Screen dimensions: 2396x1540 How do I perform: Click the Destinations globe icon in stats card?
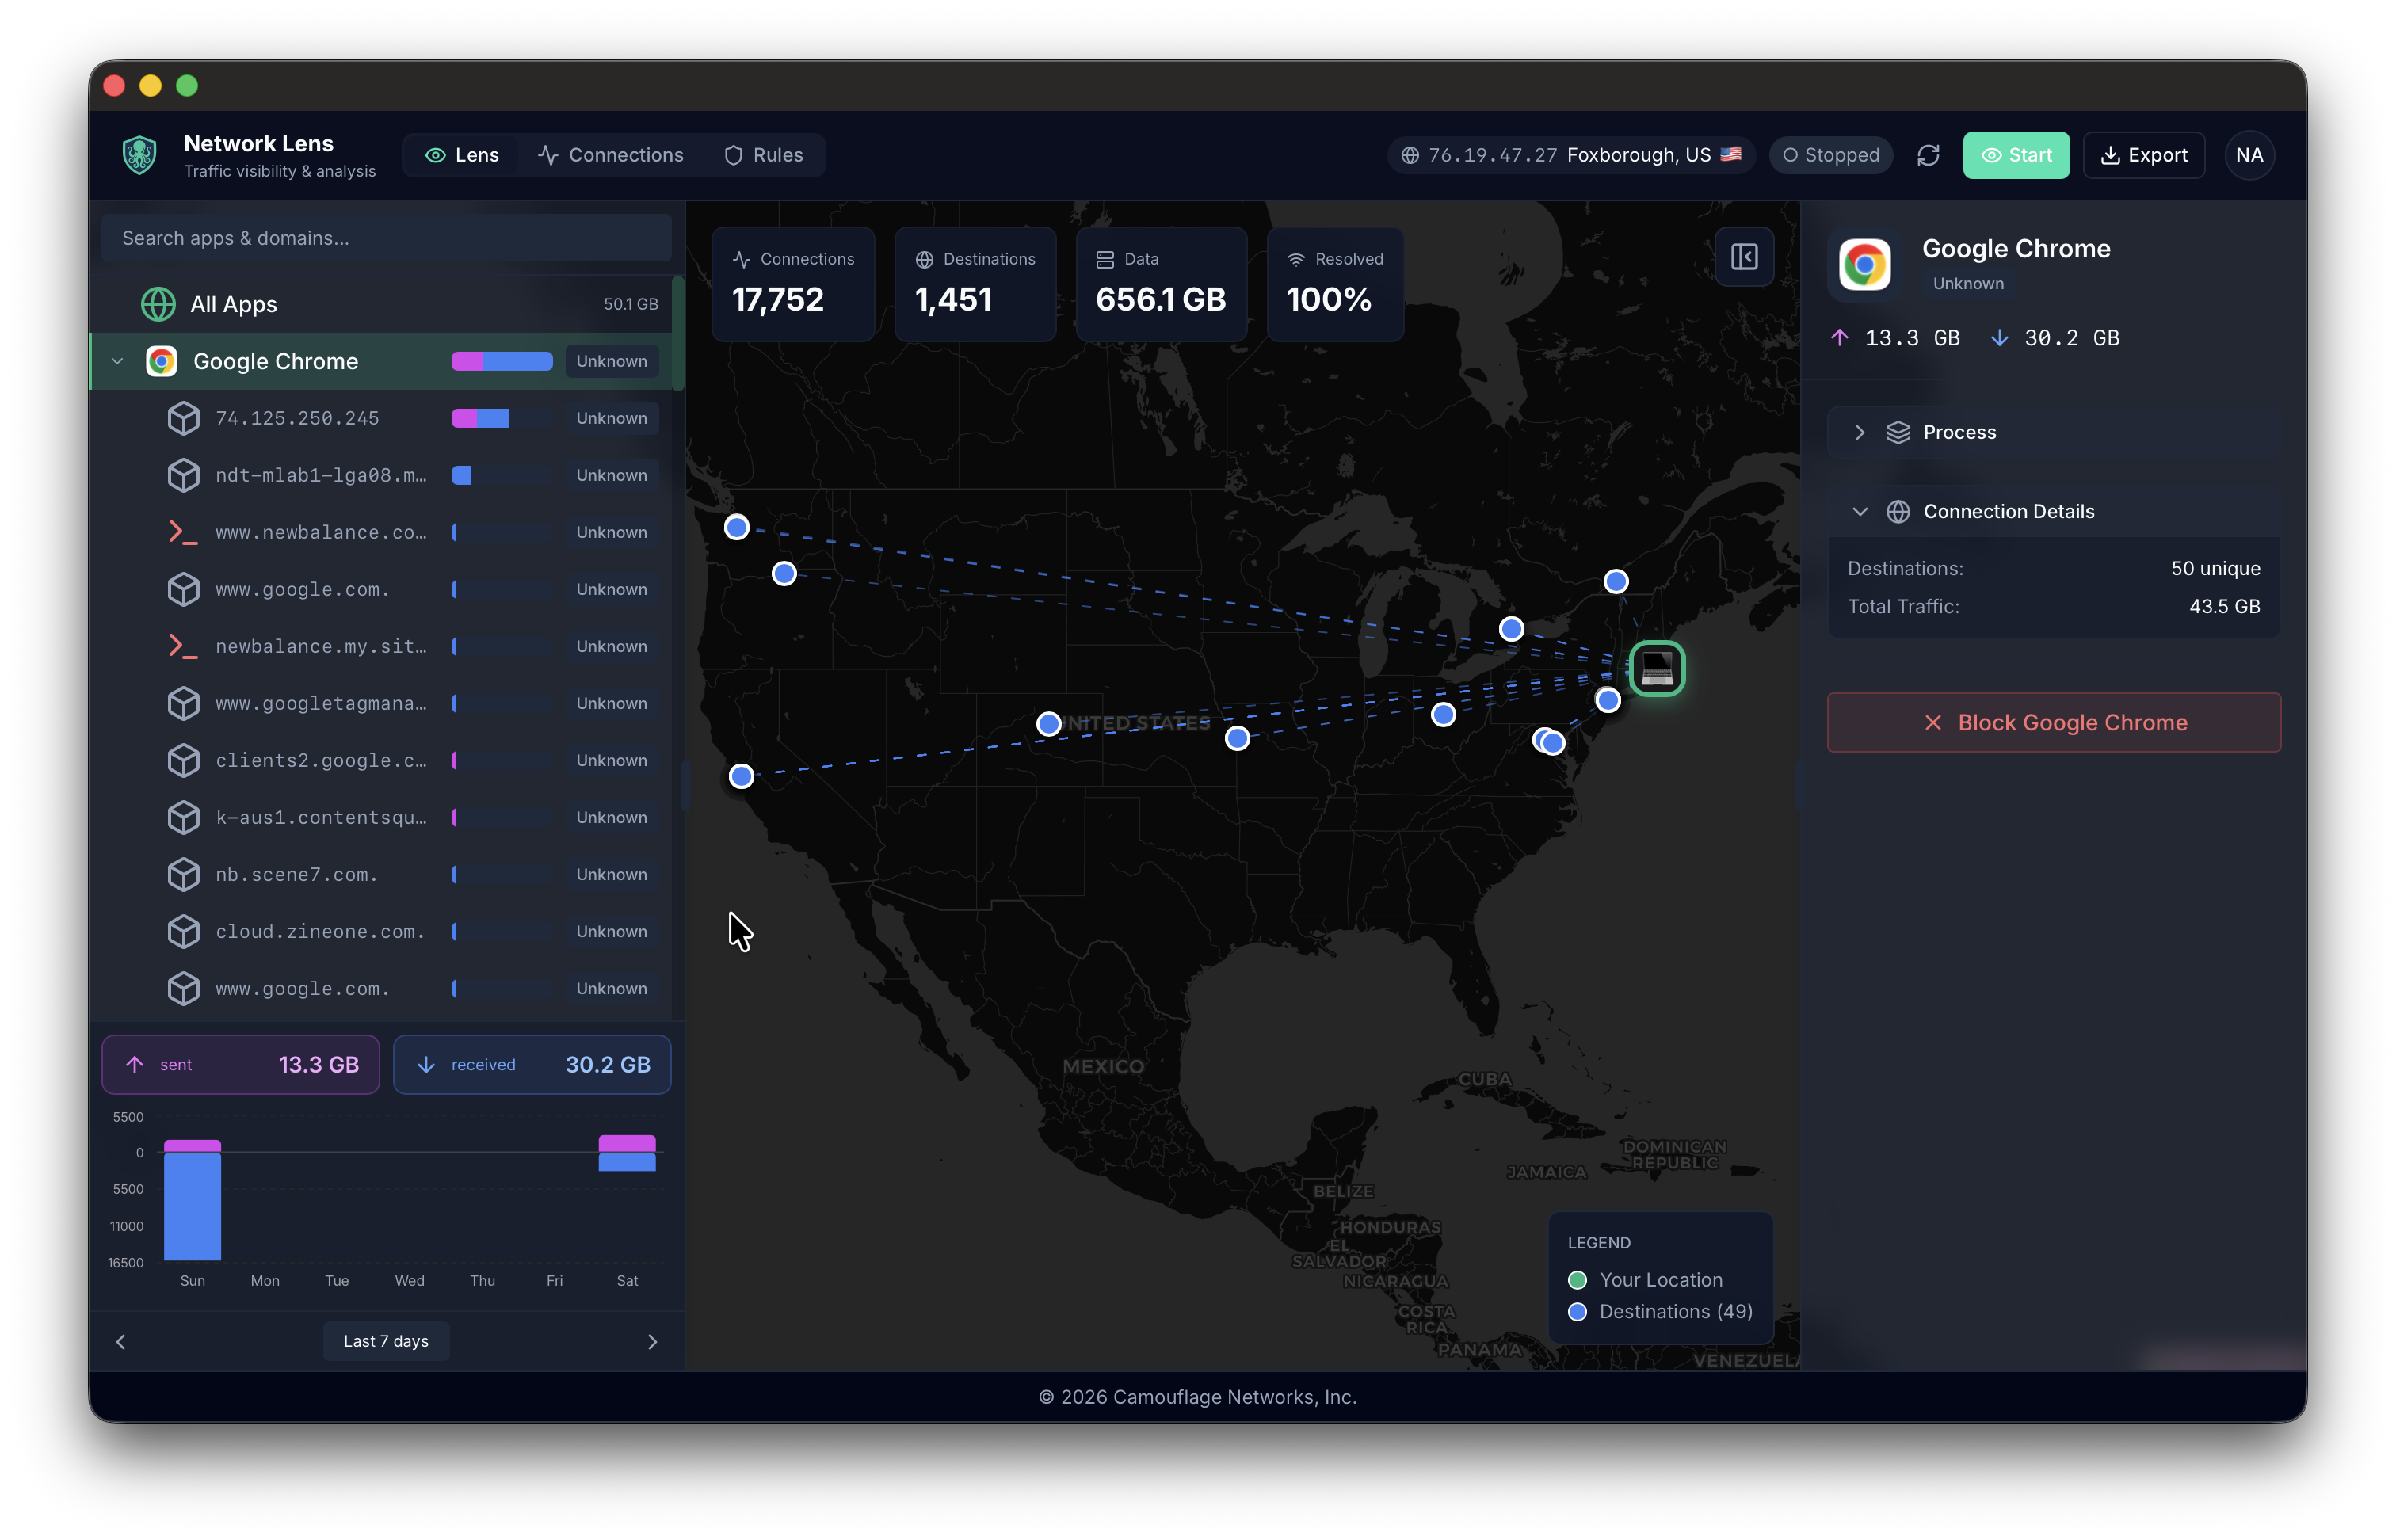coord(924,259)
